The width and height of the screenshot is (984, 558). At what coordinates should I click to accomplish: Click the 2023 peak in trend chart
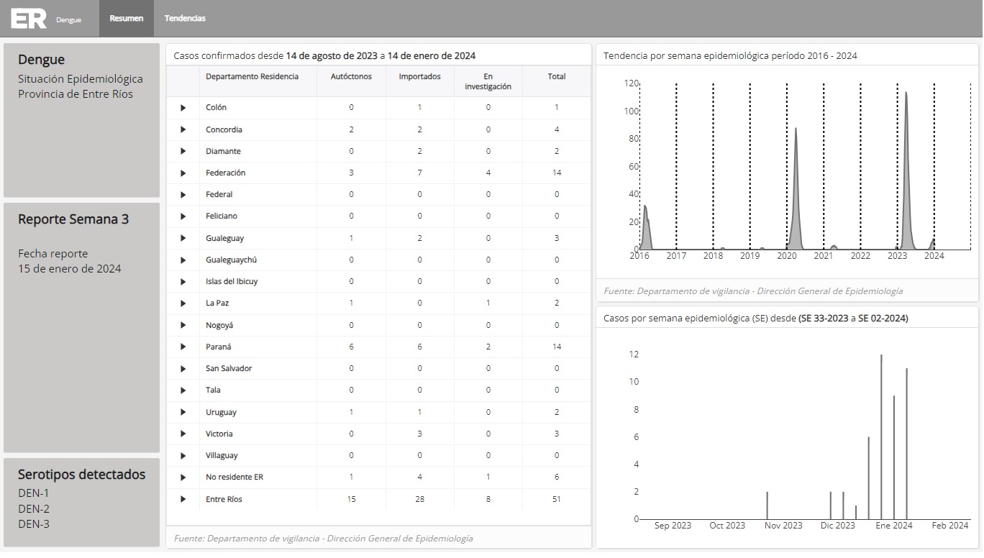click(x=906, y=97)
